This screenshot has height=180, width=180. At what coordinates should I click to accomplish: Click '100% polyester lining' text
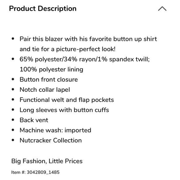[x=52, y=70]
